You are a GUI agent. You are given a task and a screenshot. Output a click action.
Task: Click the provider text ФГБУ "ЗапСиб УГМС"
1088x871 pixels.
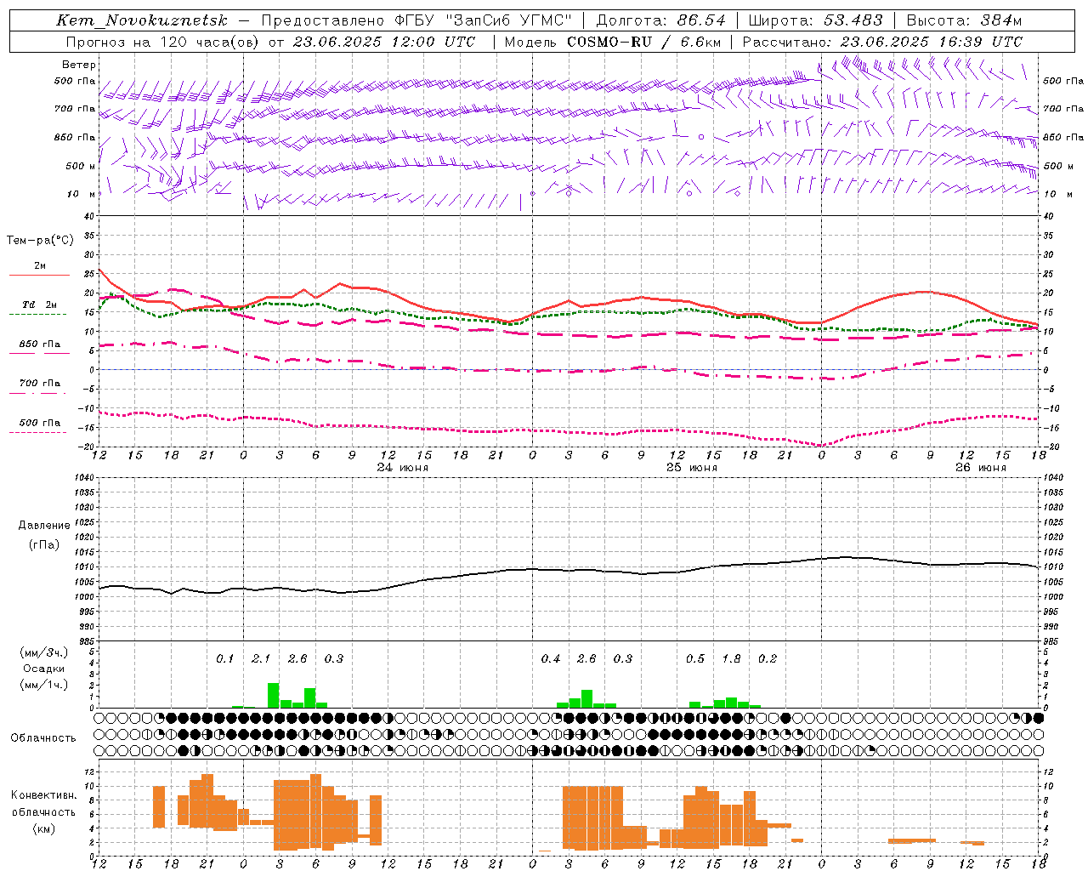484,20
